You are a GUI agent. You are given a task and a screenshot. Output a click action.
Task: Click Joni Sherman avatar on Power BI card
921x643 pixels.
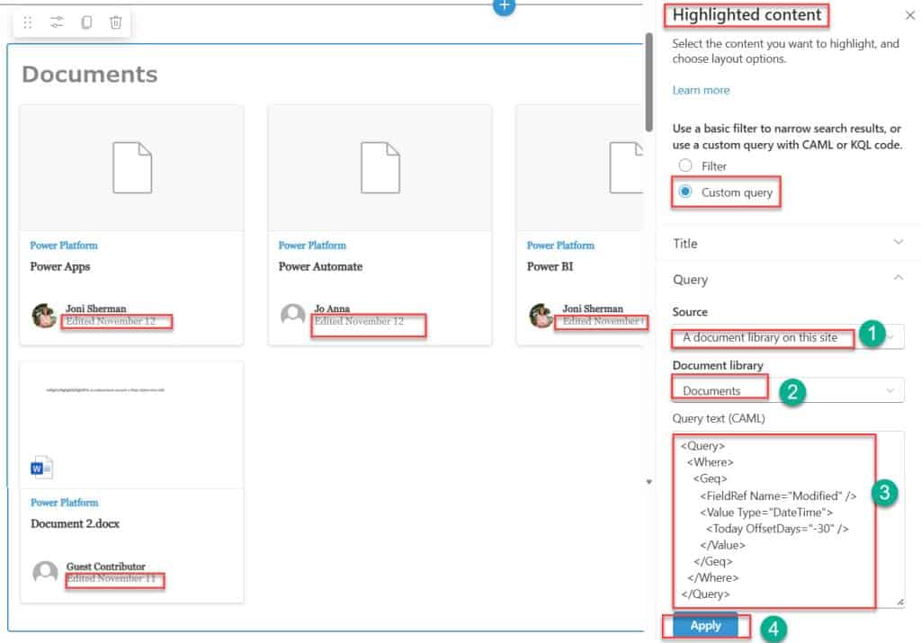click(541, 316)
